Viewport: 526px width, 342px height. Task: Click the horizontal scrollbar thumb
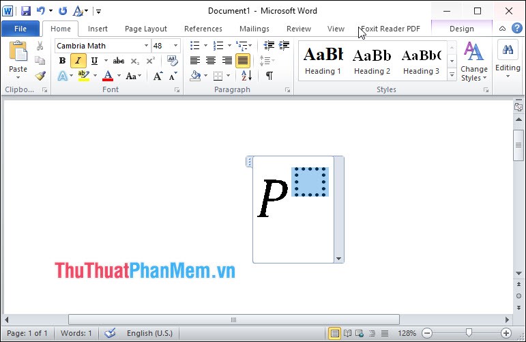coord(234,319)
